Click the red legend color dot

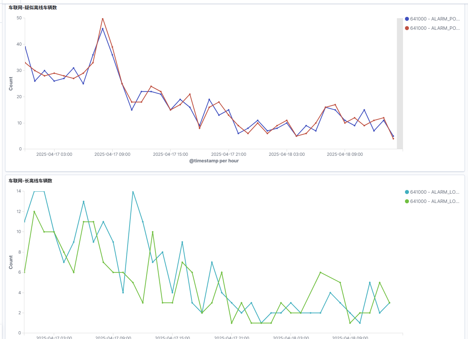tap(407, 28)
